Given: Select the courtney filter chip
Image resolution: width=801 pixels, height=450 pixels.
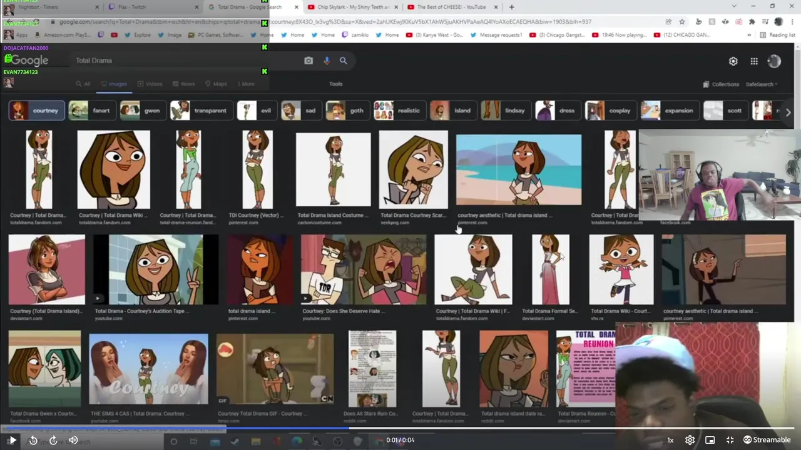Looking at the screenshot, I should coord(37,111).
